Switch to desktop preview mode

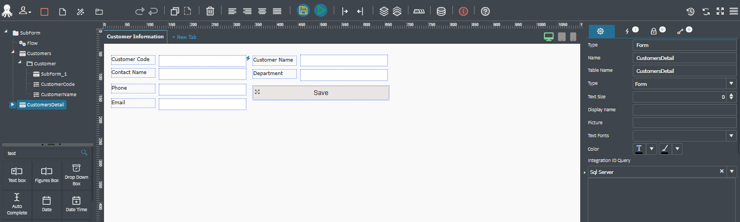pos(549,37)
